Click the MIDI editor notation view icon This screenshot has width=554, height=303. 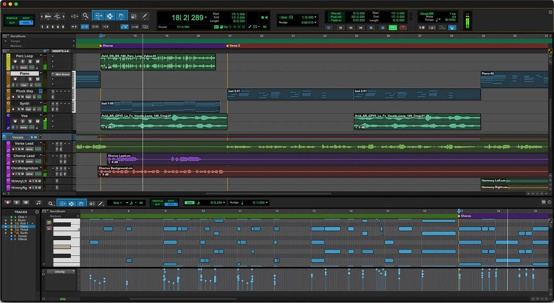[x=38, y=203]
